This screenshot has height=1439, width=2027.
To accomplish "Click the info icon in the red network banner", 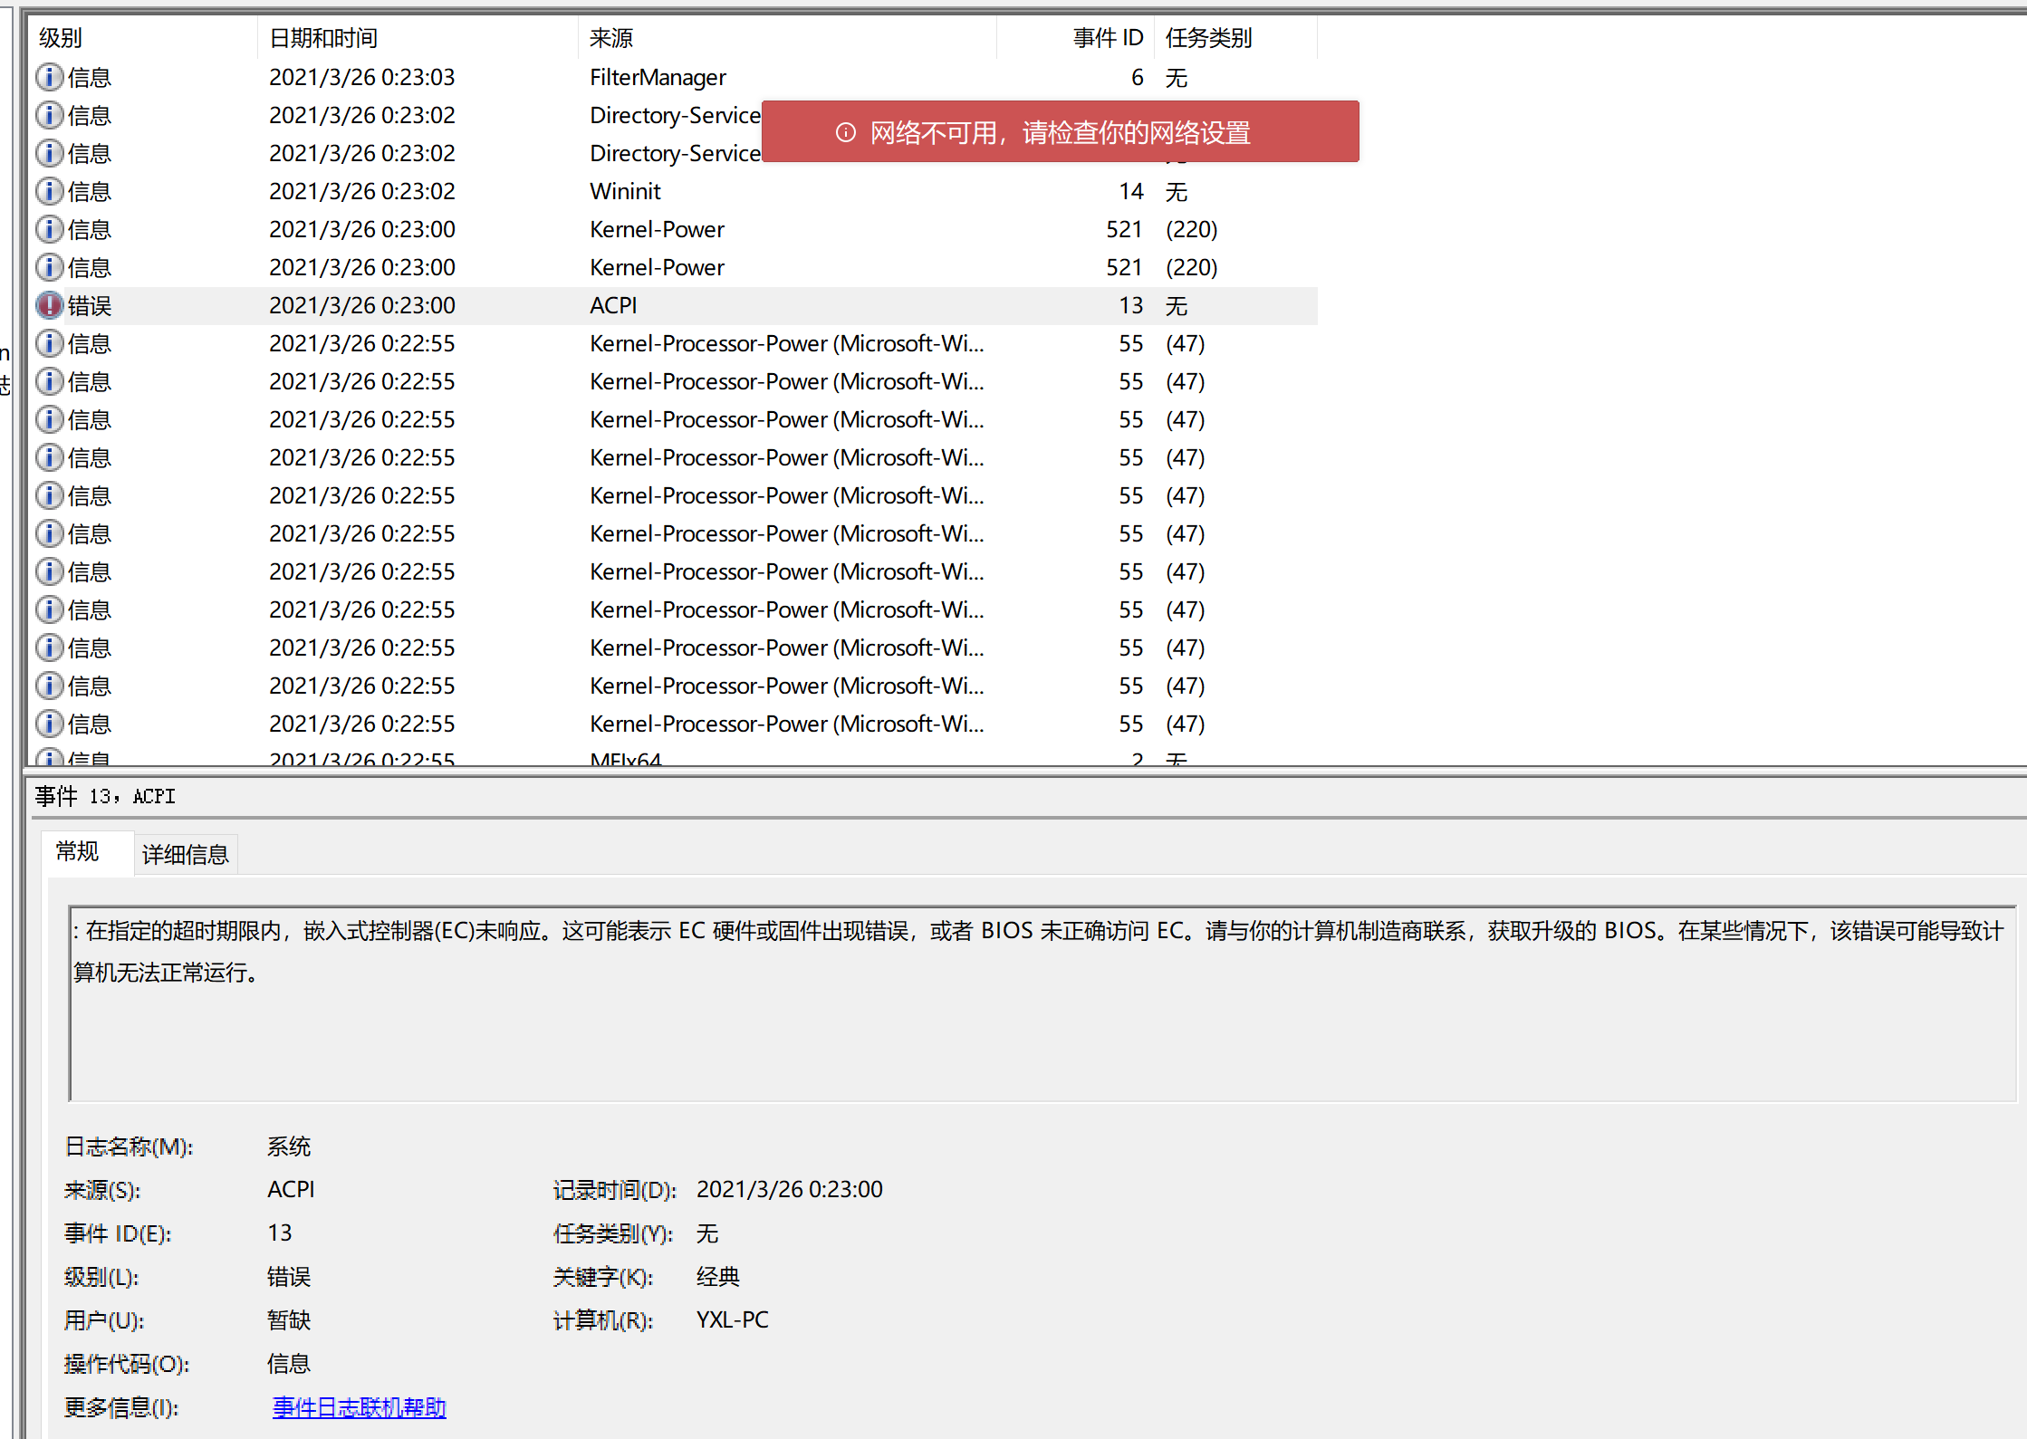I will [845, 132].
